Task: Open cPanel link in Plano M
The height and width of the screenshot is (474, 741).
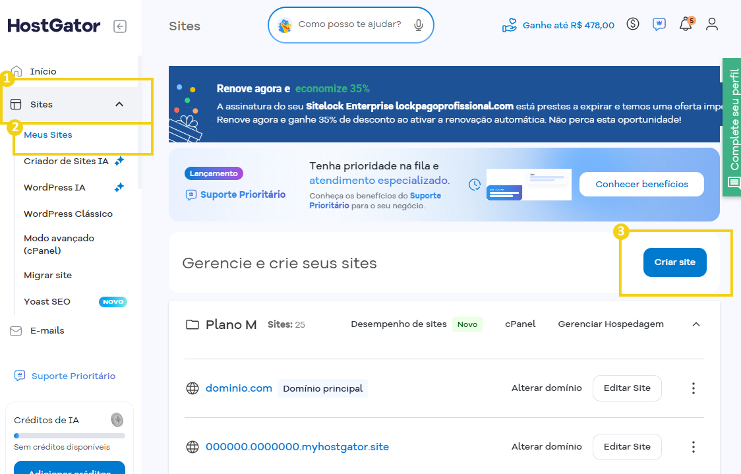Action: tap(520, 324)
